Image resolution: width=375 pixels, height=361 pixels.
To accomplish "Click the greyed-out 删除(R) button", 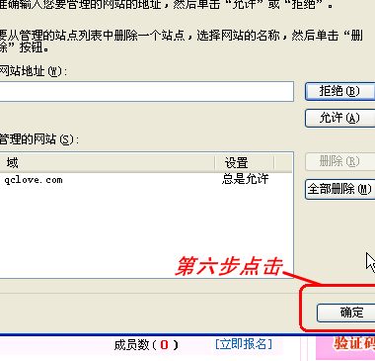I will point(340,161).
